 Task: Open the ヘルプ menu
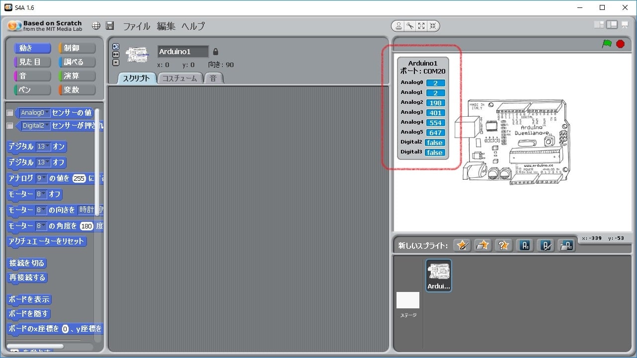click(x=193, y=26)
